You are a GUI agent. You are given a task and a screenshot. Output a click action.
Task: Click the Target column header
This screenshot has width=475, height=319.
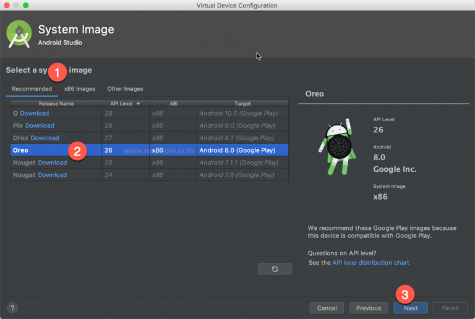242,103
